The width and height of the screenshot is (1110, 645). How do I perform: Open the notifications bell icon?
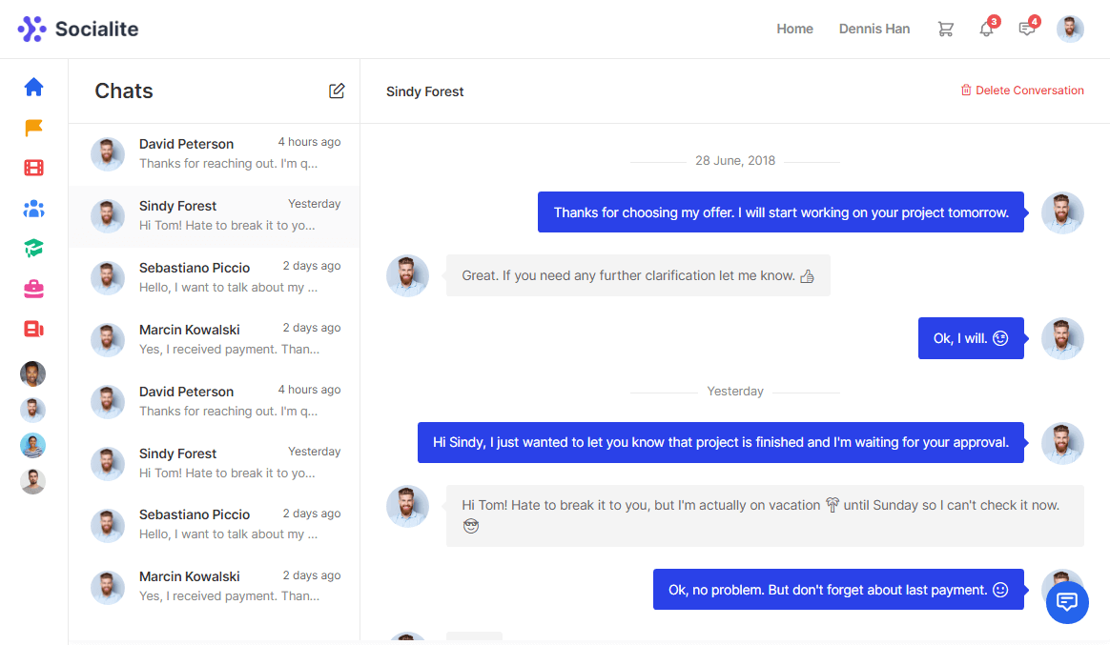(986, 29)
